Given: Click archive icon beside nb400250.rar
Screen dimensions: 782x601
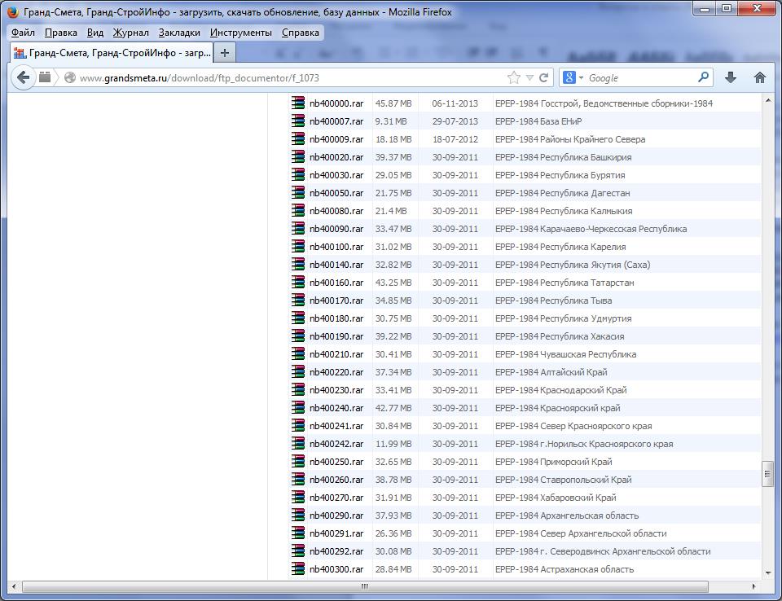Looking at the screenshot, I should [x=298, y=462].
